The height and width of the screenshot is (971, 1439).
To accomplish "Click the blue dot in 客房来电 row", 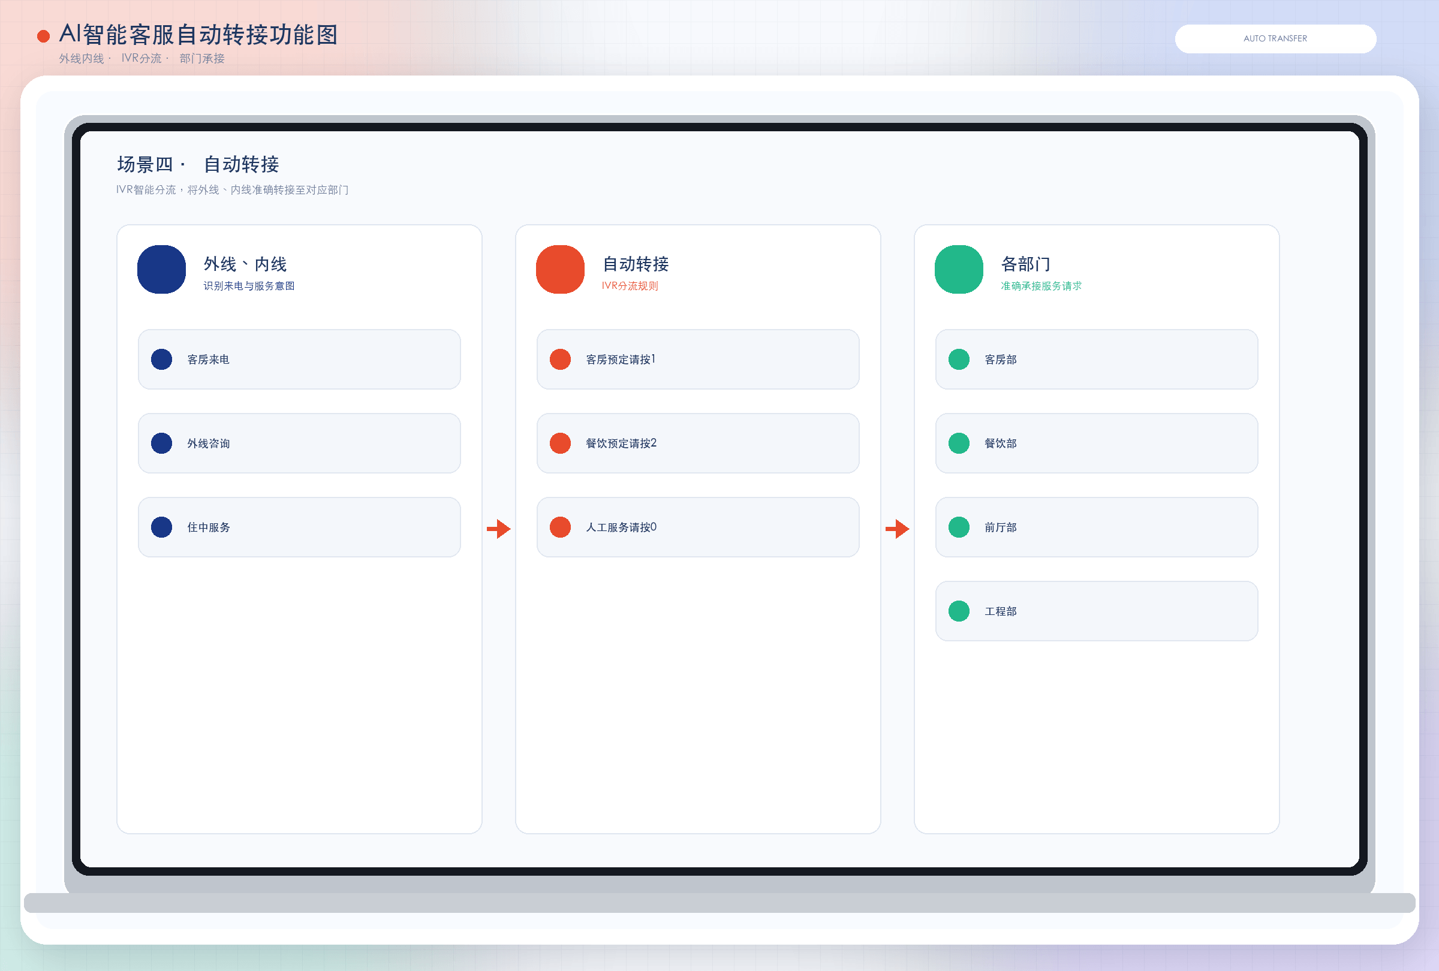I will (x=162, y=360).
